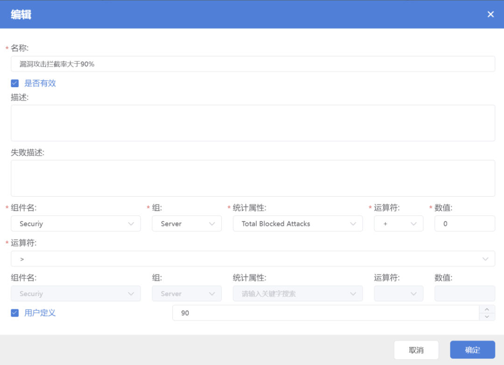
Task: Click the 编辑 dialog title
Action: (21, 14)
